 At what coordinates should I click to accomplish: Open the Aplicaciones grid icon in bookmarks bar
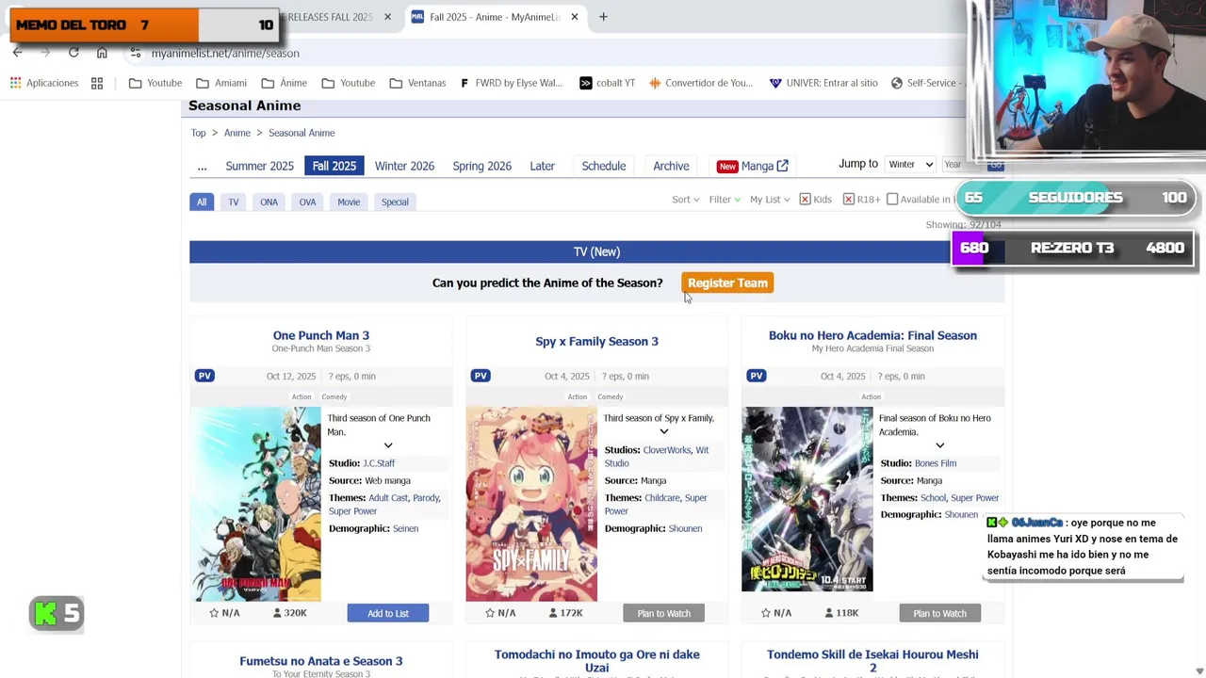click(x=15, y=83)
